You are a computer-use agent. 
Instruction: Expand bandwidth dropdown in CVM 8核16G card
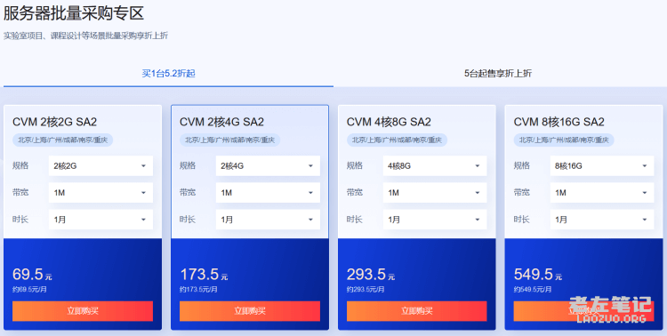coord(602,193)
